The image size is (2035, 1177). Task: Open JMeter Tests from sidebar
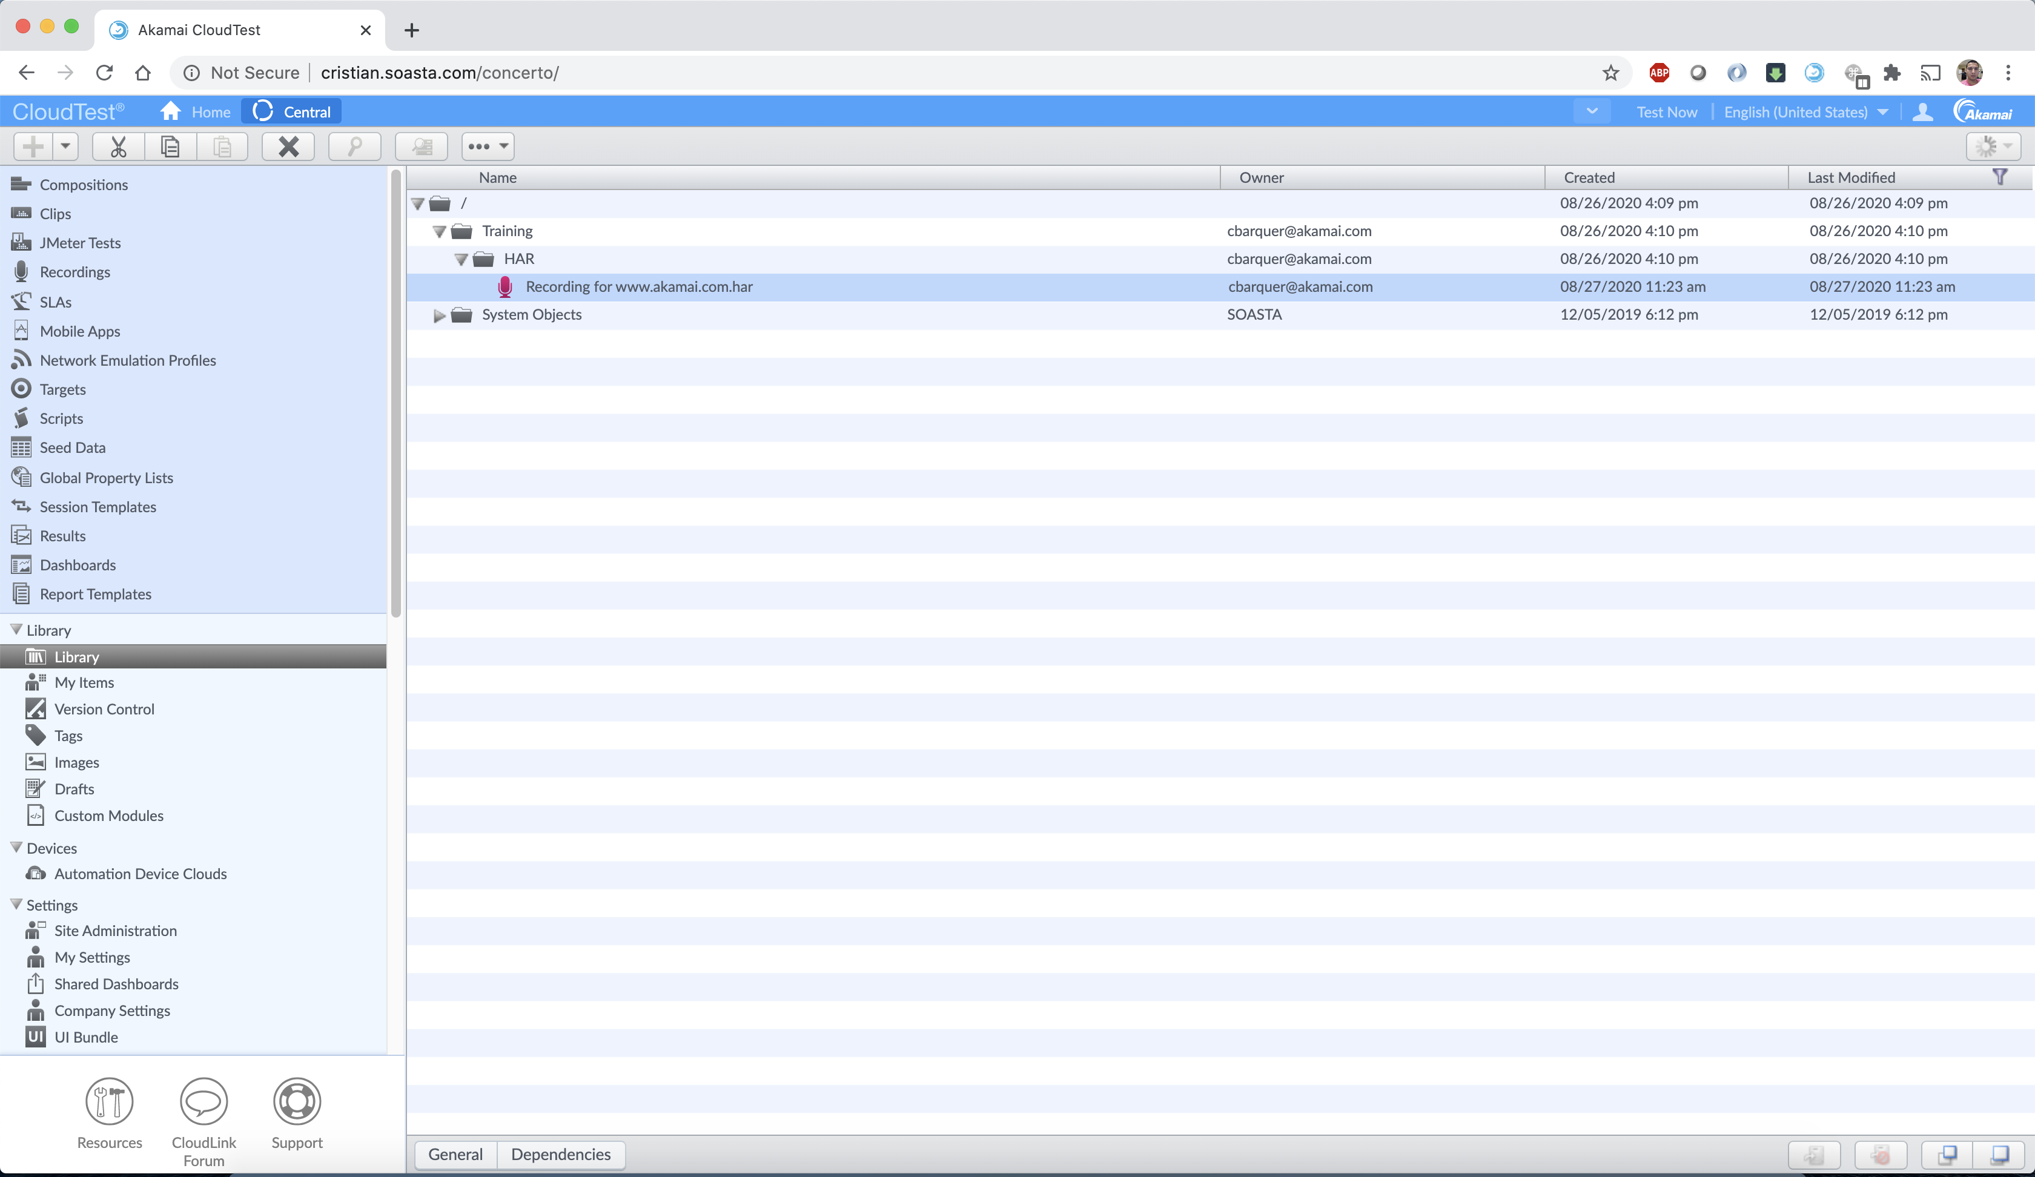(x=80, y=241)
